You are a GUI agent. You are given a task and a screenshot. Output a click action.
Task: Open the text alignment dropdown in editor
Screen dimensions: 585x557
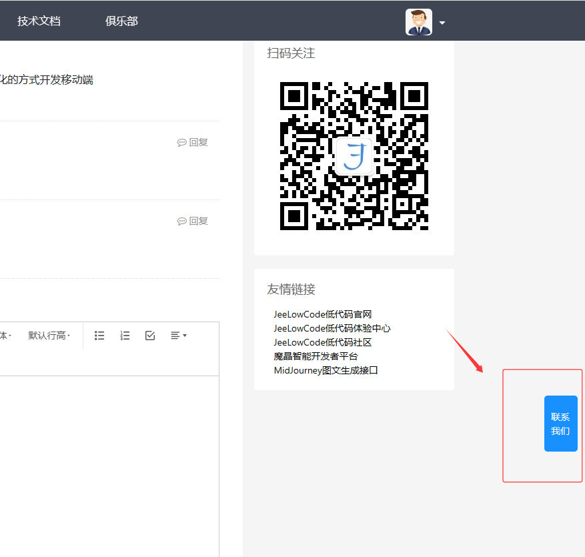tap(178, 336)
